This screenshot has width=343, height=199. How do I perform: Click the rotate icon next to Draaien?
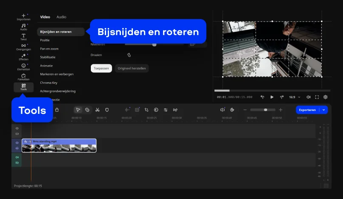[x=129, y=55]
